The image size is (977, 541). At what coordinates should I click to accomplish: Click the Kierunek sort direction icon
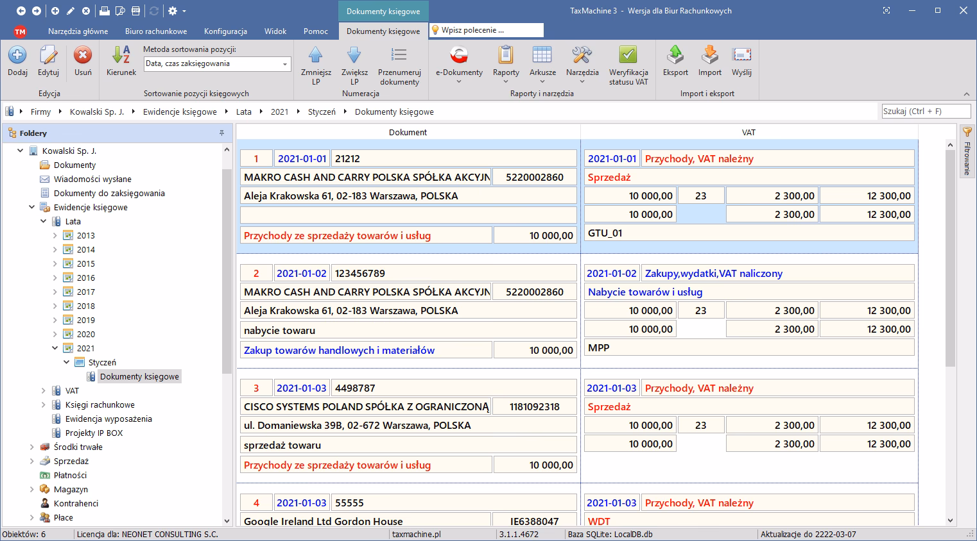(121, 56)
